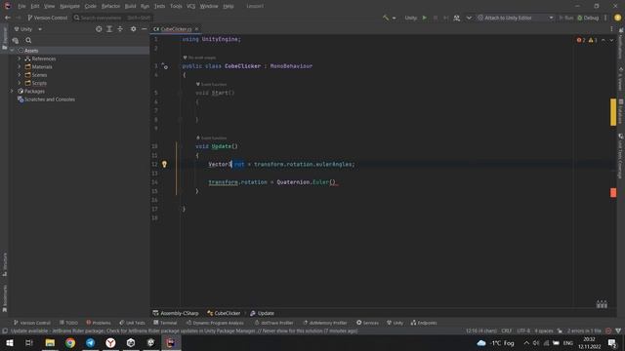Open the Attach to Unity Editor configuration dropdown
This screenshot has height=351, width=625.
point(516,18)
